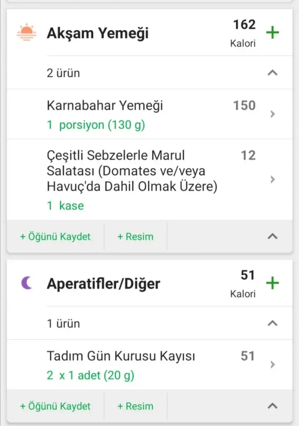
Task: Open Marul Salatası details arrow
Action: point(272,179)
